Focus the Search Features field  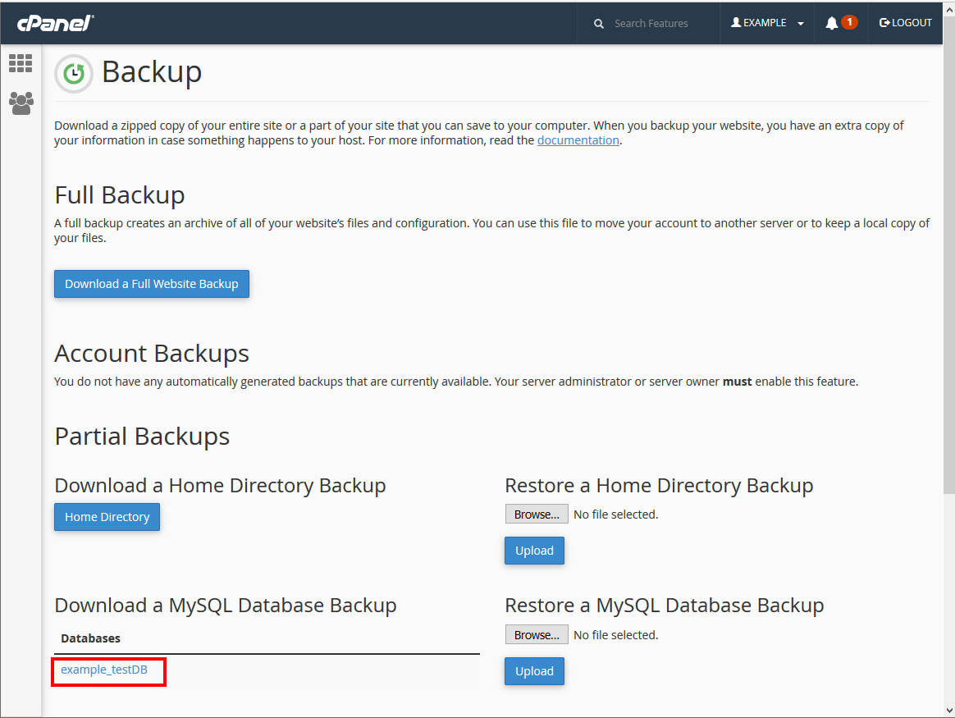tap(656, 24)
